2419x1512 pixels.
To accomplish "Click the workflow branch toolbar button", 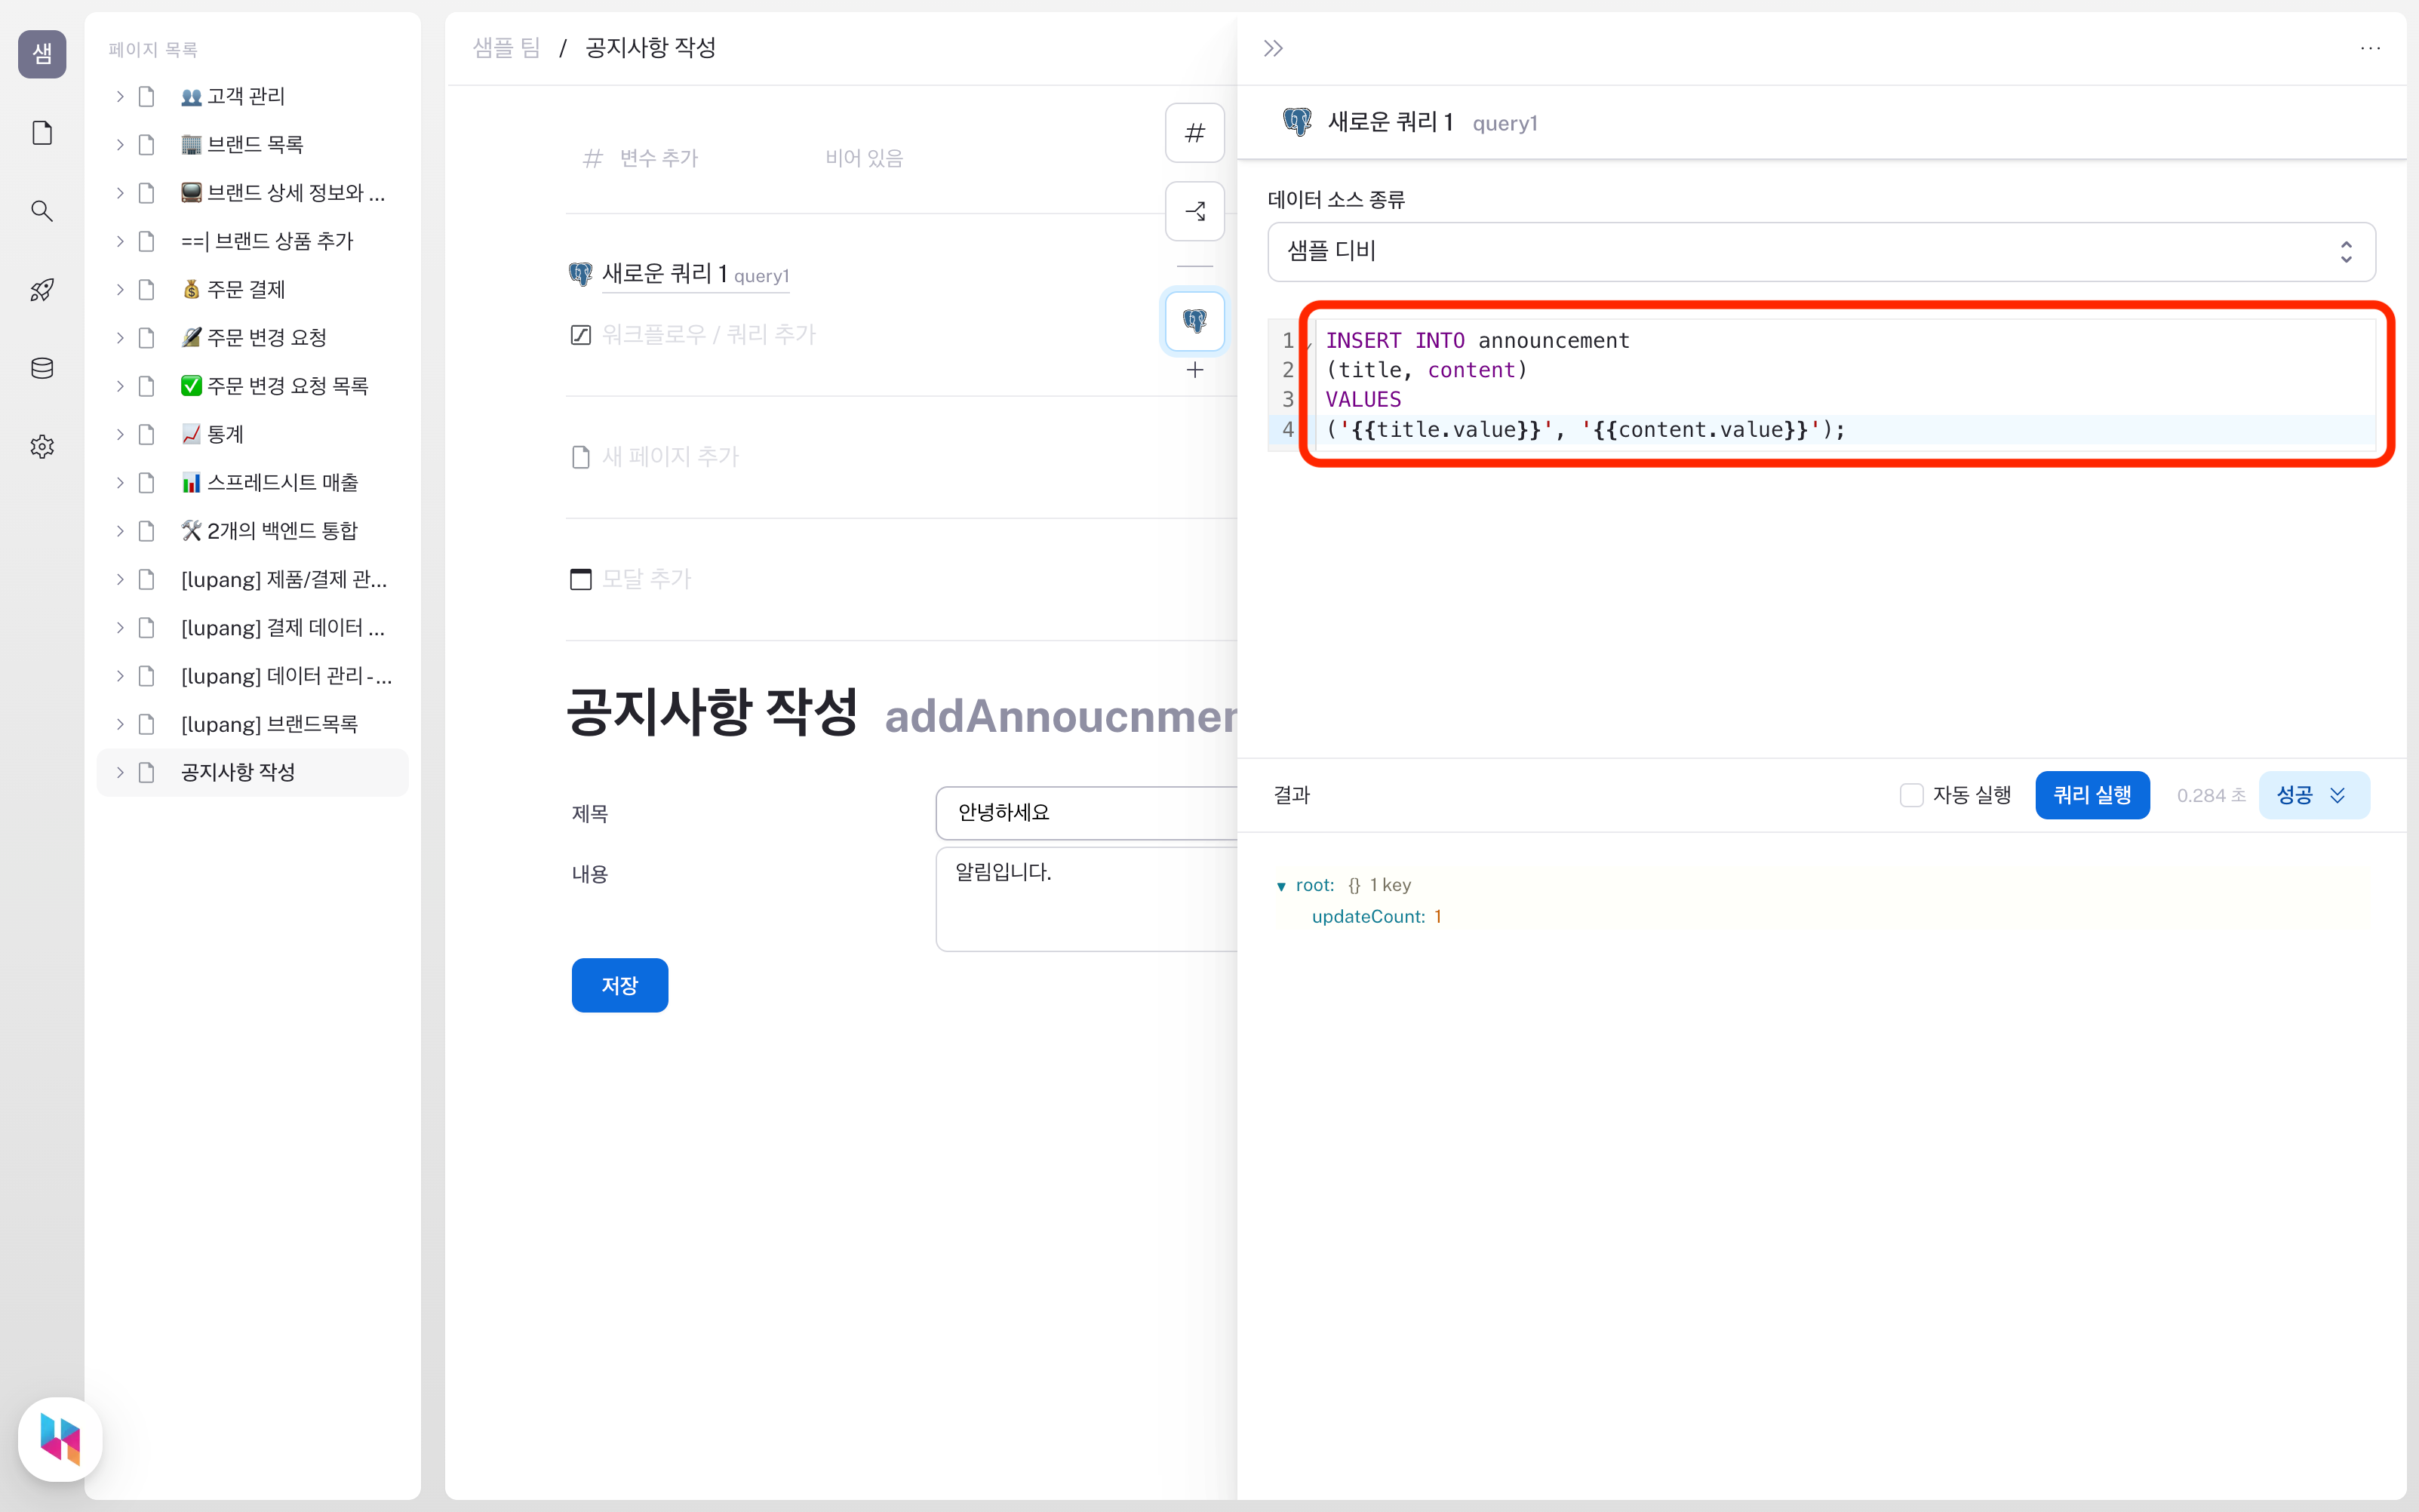I will (x=1194, y=211).
